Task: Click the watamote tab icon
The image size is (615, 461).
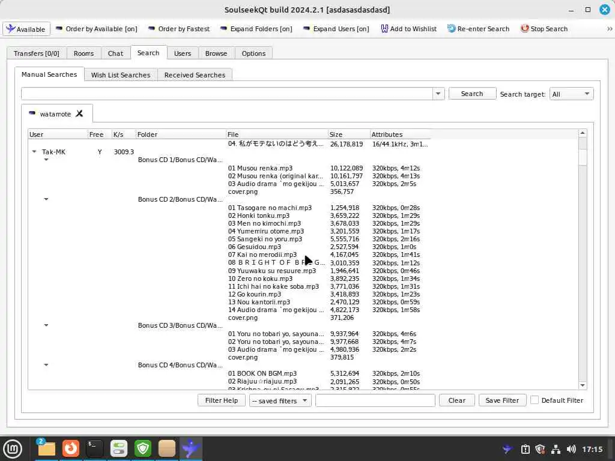Action: pos(32,113)
